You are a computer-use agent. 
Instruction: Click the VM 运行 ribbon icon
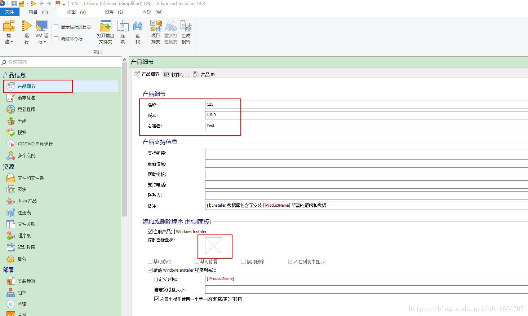[42, 26]
